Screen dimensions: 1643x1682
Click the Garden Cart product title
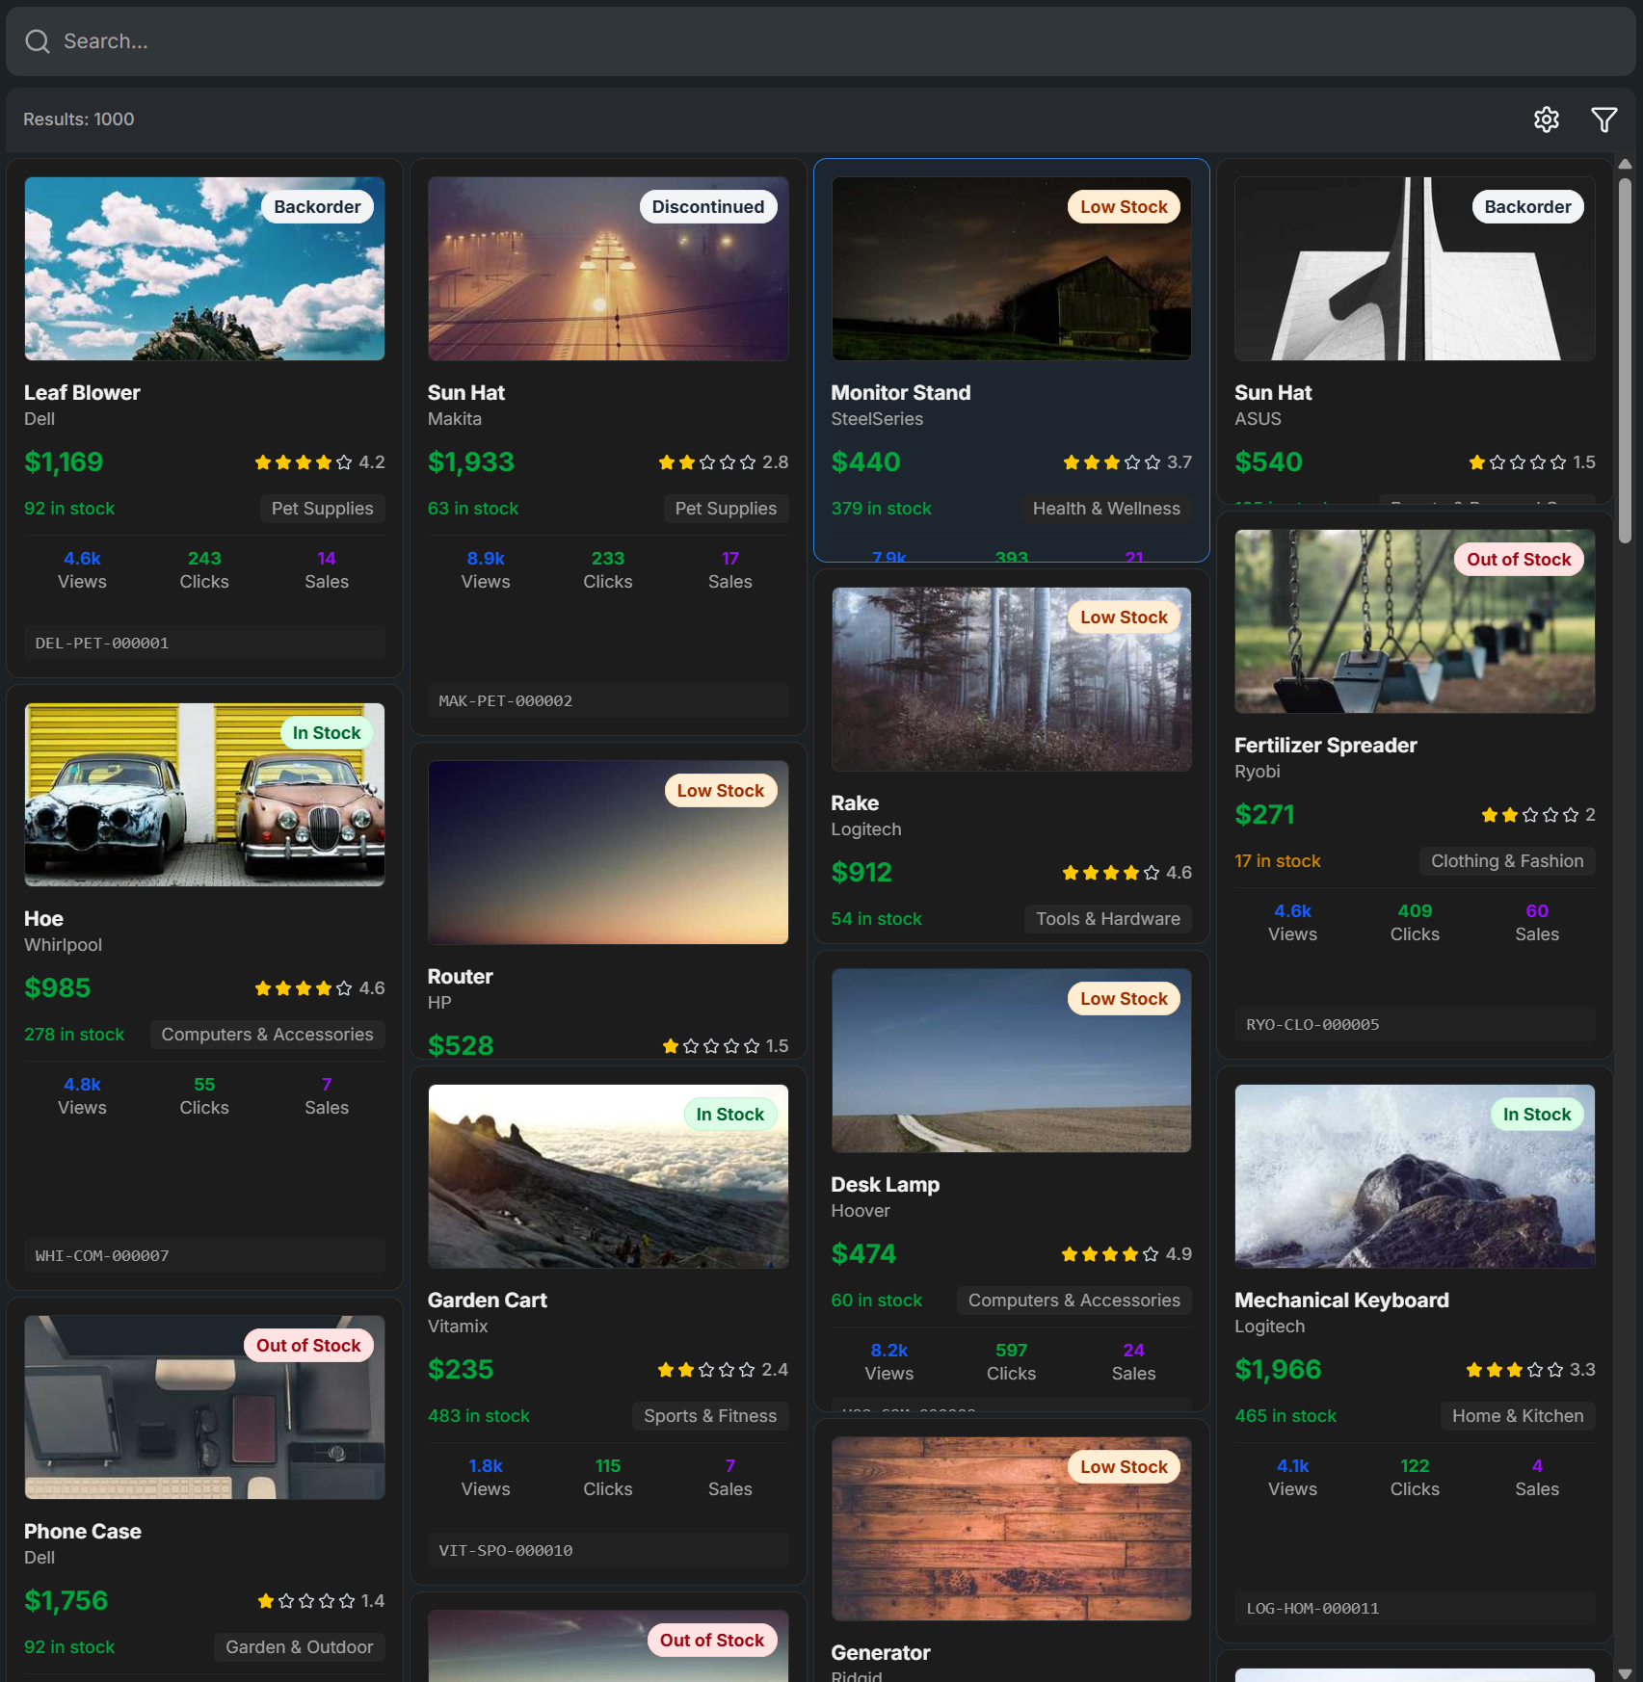[x=487, y=1301]
